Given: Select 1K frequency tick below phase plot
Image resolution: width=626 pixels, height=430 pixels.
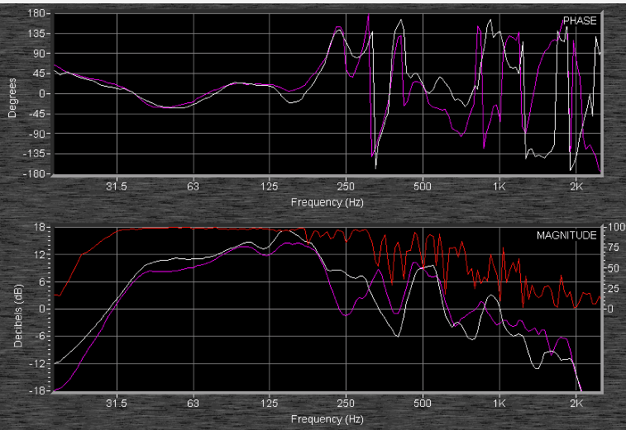Looking at the screenshot, I should tap(499, 186).
